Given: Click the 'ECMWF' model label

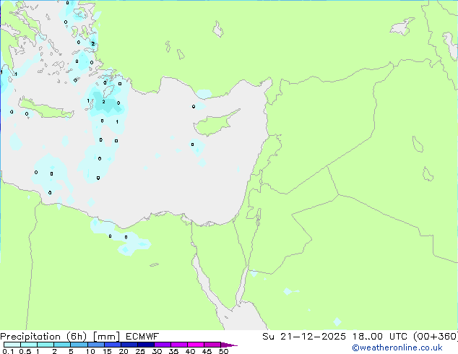Looking at the screenshot, I should (142, 337).
